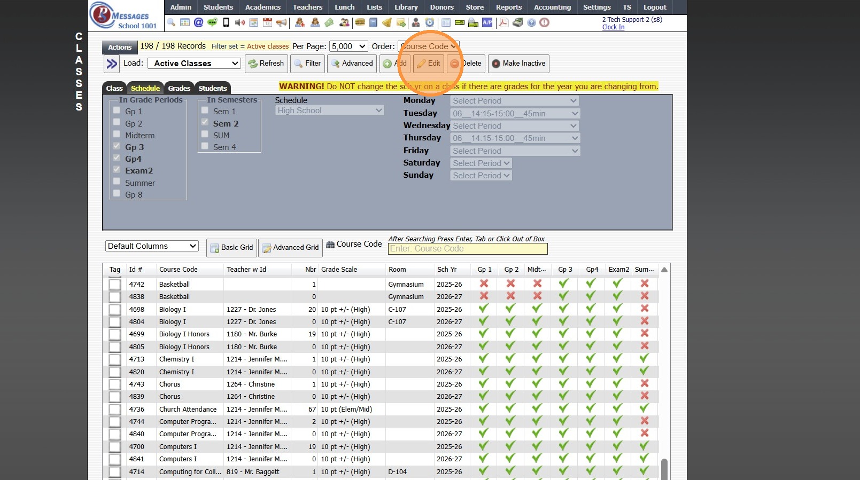Click the mobile phone toolbar icon

click(x=226, y=22)
